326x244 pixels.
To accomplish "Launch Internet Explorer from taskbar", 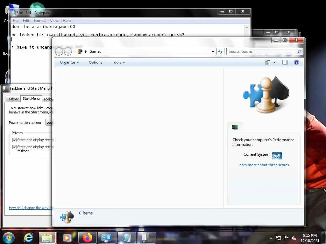I will pyautogui.click(x=28, y=238).
